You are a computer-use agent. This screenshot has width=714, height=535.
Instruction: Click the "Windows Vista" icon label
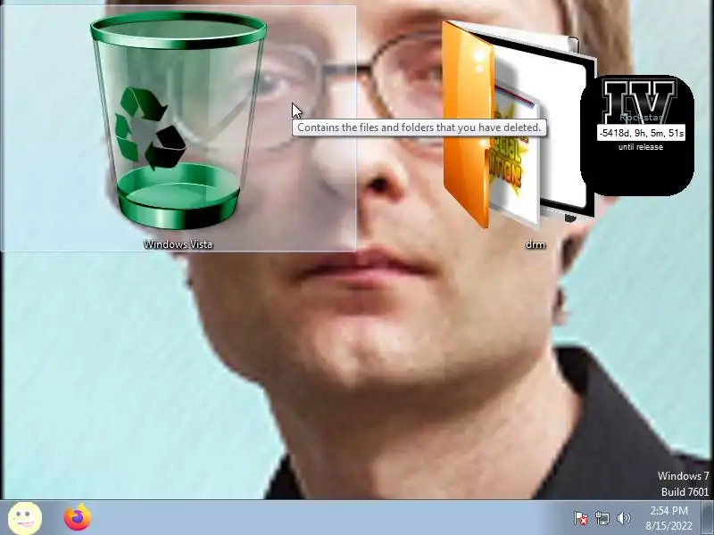tap(178, 244)
